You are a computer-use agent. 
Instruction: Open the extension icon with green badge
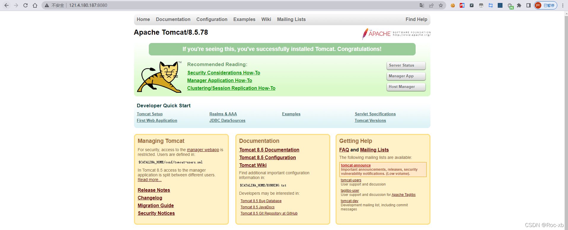[x=510, y=6]
